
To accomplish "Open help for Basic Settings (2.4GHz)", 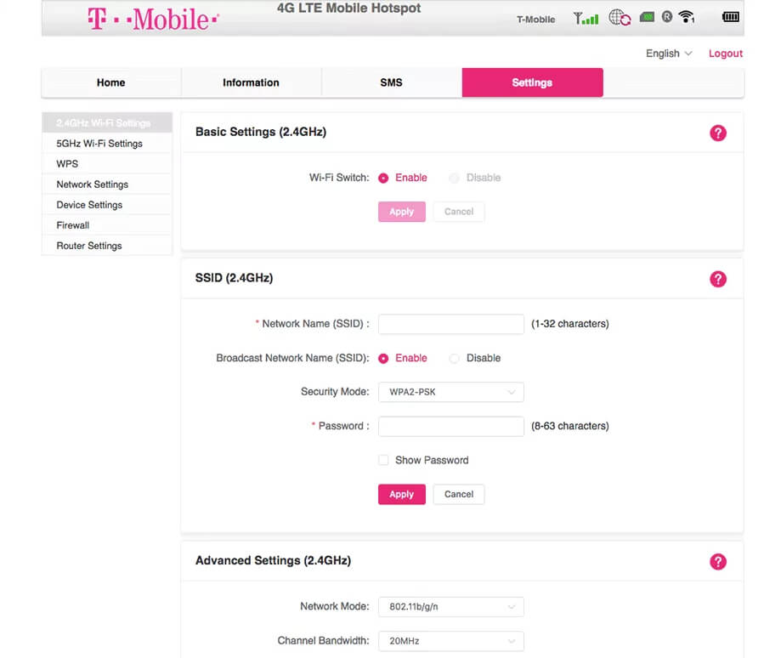I will point(718,133).
